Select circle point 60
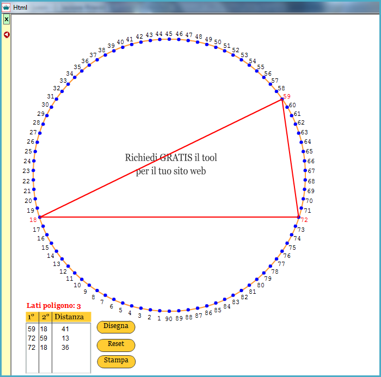The height and width of the screenshot is (377, 381). pyautogui.click(x=287, y=107)
